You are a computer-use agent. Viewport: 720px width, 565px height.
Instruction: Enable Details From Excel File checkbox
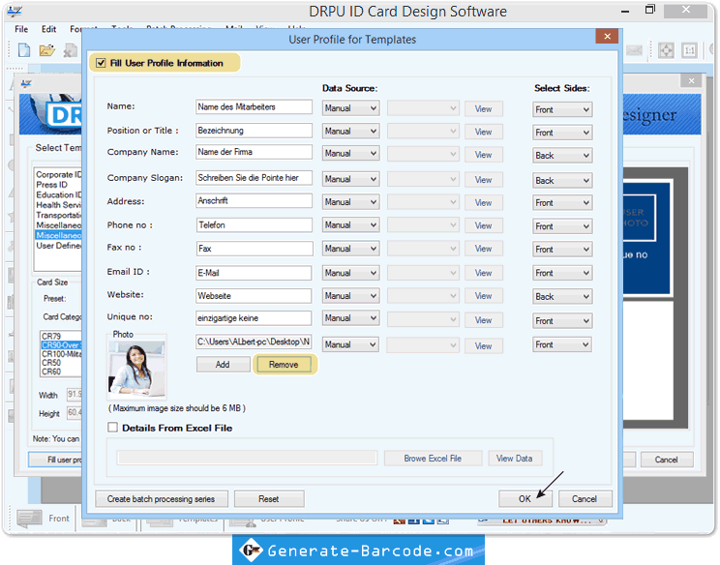[113, 428]
